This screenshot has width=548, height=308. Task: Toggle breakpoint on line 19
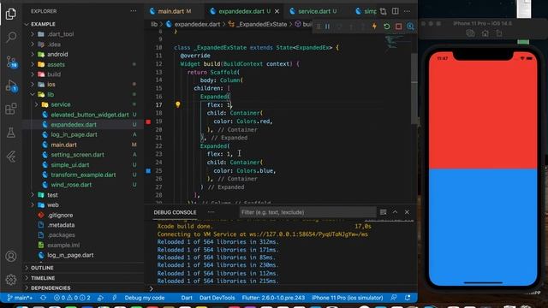[x=148, y=121]
